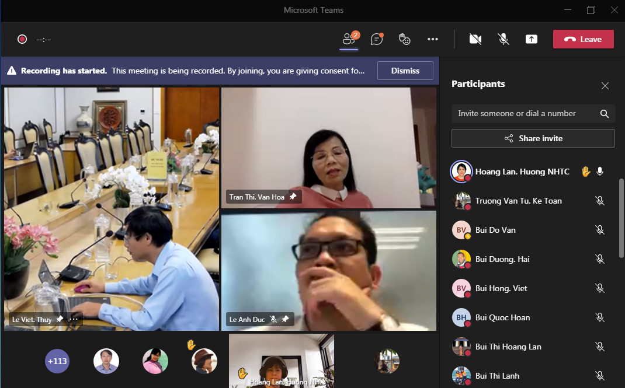Select Bui Quoc Hoan in participants list
This screenshot has width=625, height=388.
[502, 317]
